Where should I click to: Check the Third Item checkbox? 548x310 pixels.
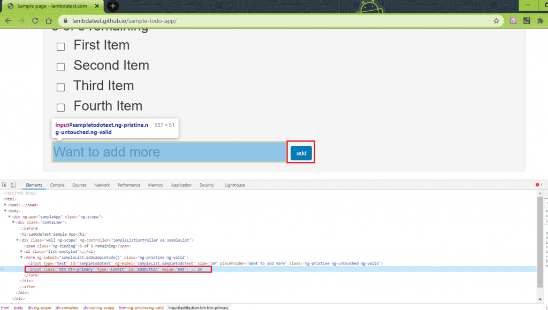61,87
